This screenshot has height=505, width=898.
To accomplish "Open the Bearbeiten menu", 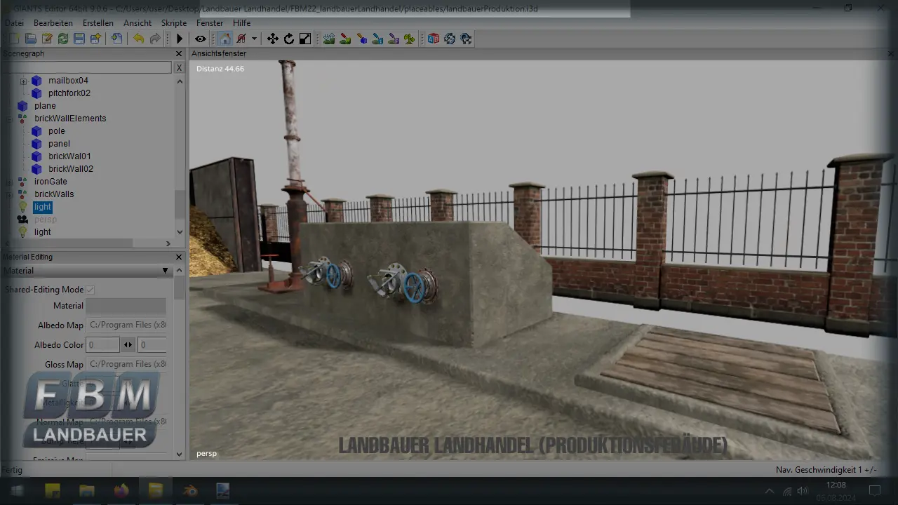I will (x=53, y=23).
